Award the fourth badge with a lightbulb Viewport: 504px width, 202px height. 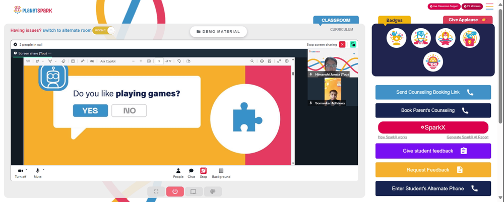[x=470, y=38]
